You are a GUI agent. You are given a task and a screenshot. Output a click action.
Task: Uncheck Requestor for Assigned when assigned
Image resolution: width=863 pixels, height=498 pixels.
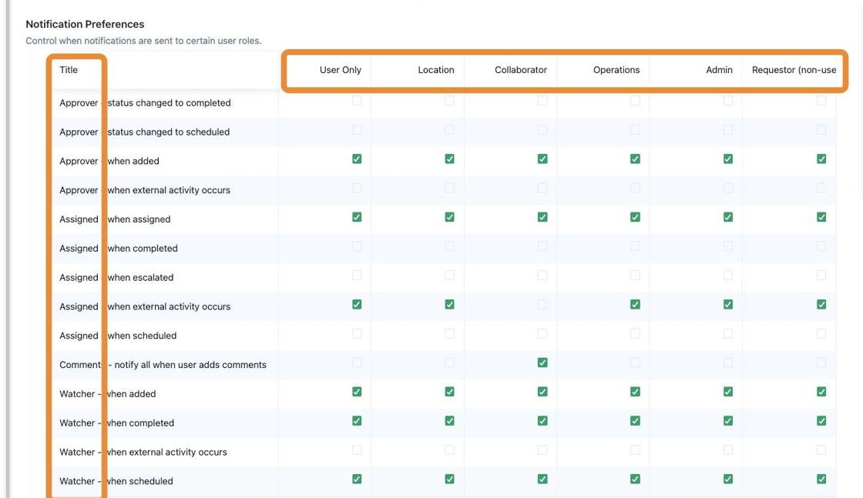(x=821, y=217)
